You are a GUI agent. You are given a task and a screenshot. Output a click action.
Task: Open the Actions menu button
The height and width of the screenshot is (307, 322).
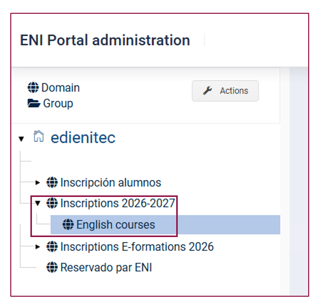coord(225,91)
